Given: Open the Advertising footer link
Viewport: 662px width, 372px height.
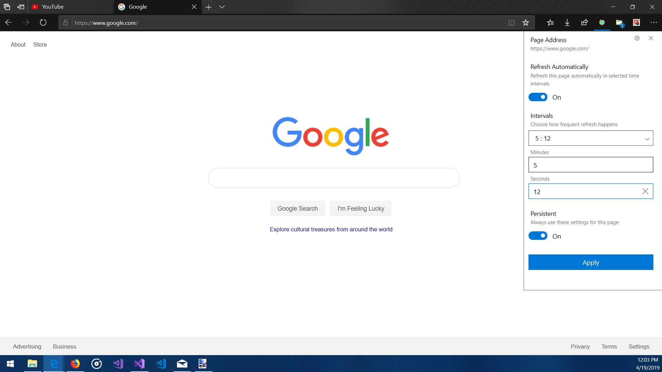Looking at the screenshot, I should 27,347.
